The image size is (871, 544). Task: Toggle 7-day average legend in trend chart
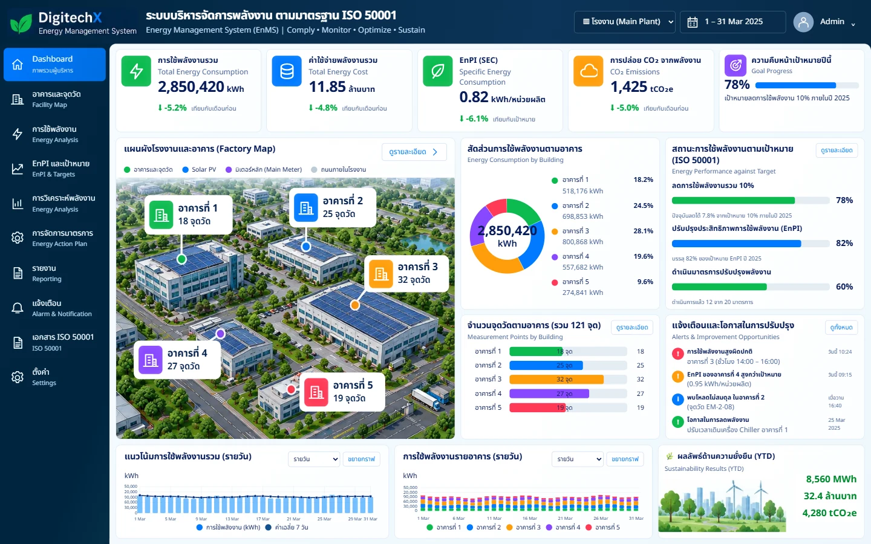click(287, 528)
